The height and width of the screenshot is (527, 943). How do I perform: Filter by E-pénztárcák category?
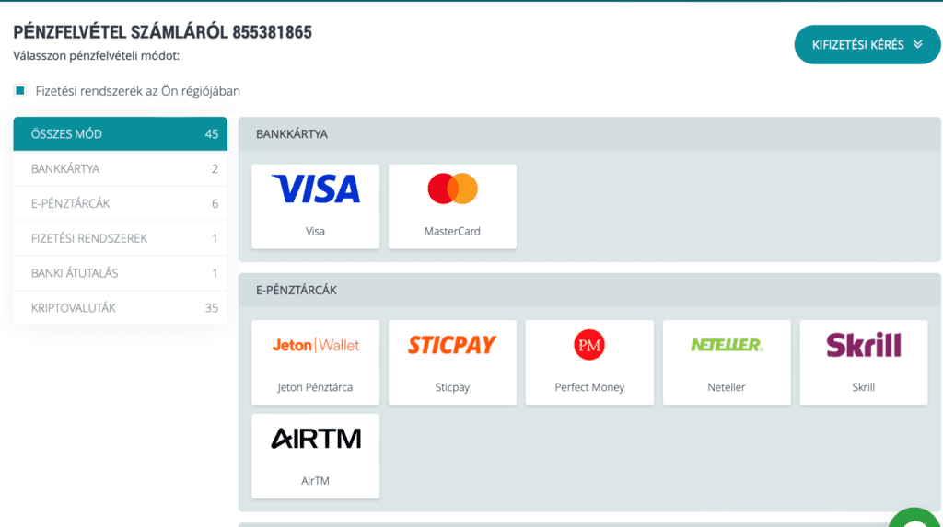[121, 203]
